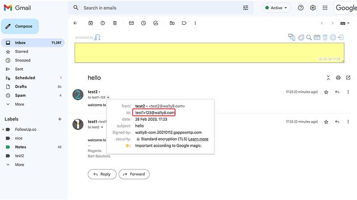The image size is (357, 200).
Task: Expand More under Labels
Action: tap(19, 164)
